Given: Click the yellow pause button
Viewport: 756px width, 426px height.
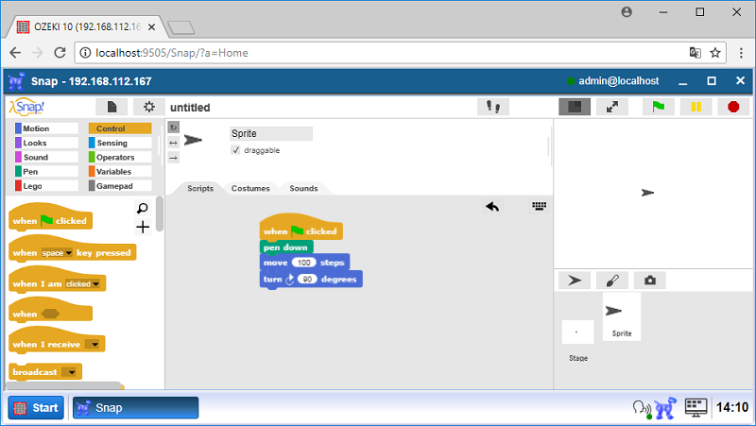Looking at the screenshot, I should point(696,107).
